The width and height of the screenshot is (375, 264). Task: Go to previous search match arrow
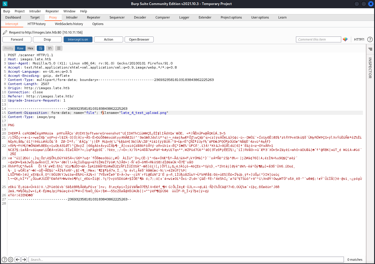click(x=18, y=259)
